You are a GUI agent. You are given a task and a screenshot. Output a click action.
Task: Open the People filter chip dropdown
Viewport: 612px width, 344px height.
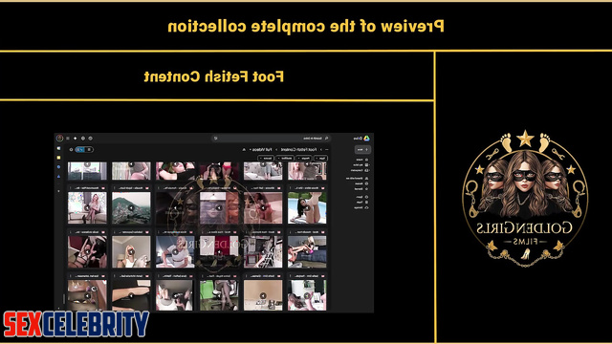[304, 158]
